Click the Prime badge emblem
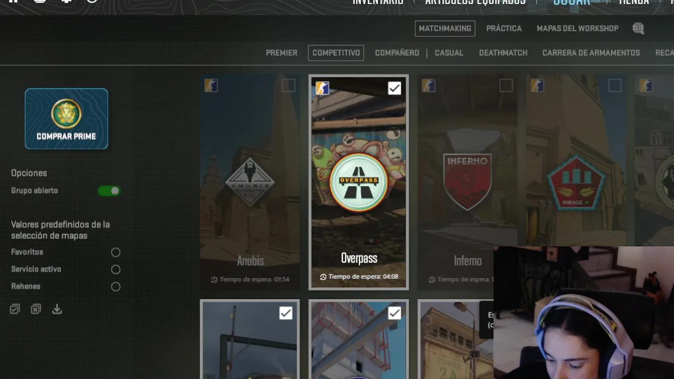Screen dimensions: 674x379 (66, 113)
